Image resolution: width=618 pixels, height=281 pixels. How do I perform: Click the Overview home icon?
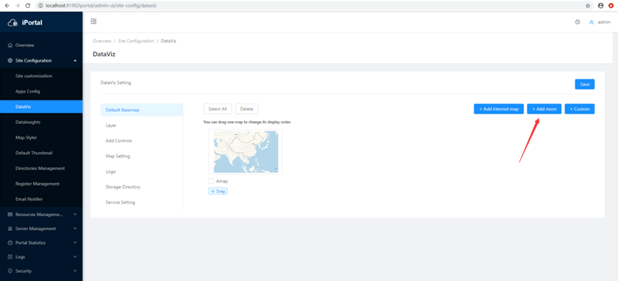[x=10, y=46]
